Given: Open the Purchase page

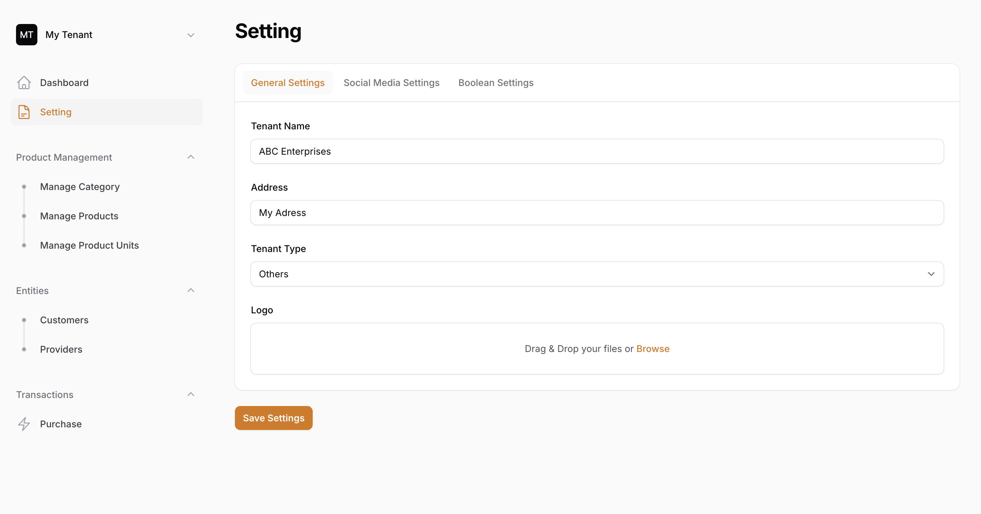Looking at the screenshot, I should click(x=61, y=424).
